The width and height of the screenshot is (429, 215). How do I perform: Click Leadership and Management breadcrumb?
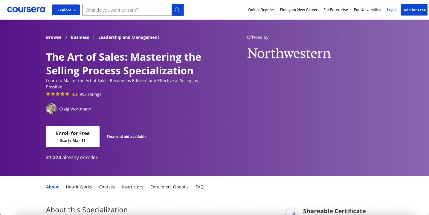pos(129,37)
